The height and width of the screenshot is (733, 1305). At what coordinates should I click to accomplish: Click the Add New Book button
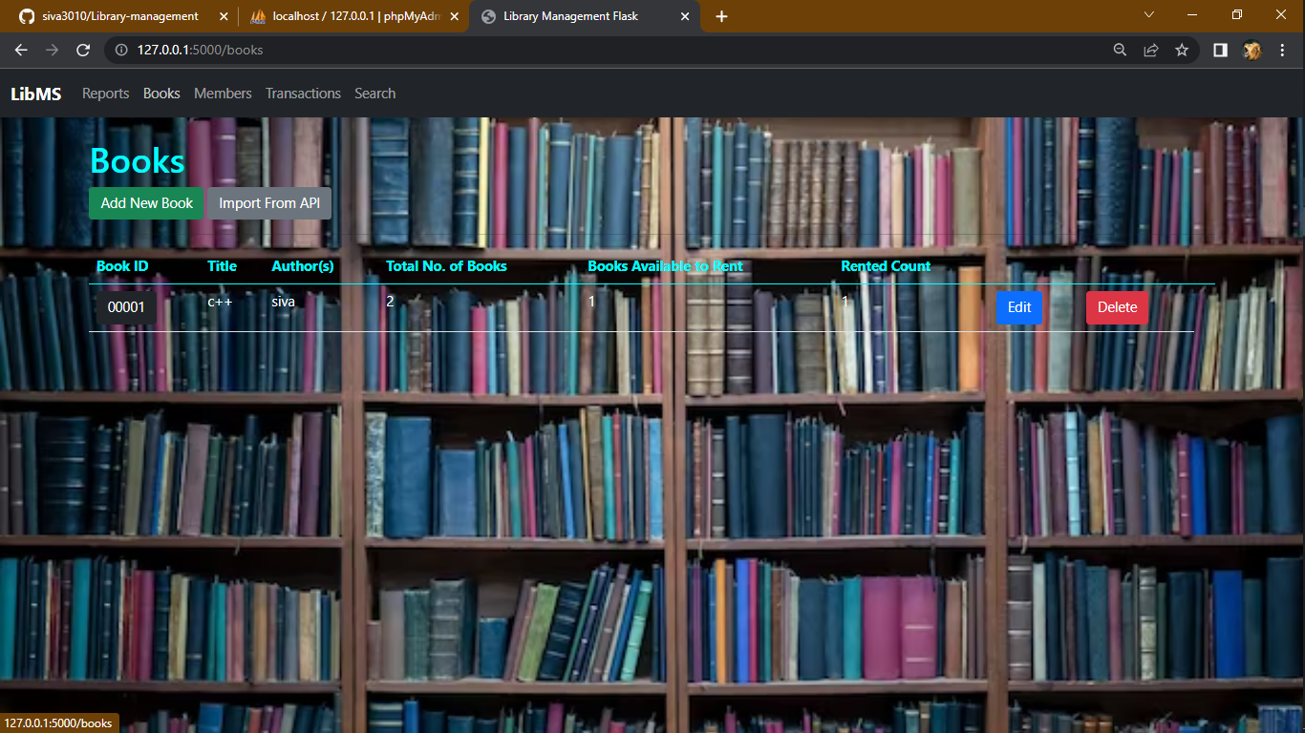click(145, 202)
